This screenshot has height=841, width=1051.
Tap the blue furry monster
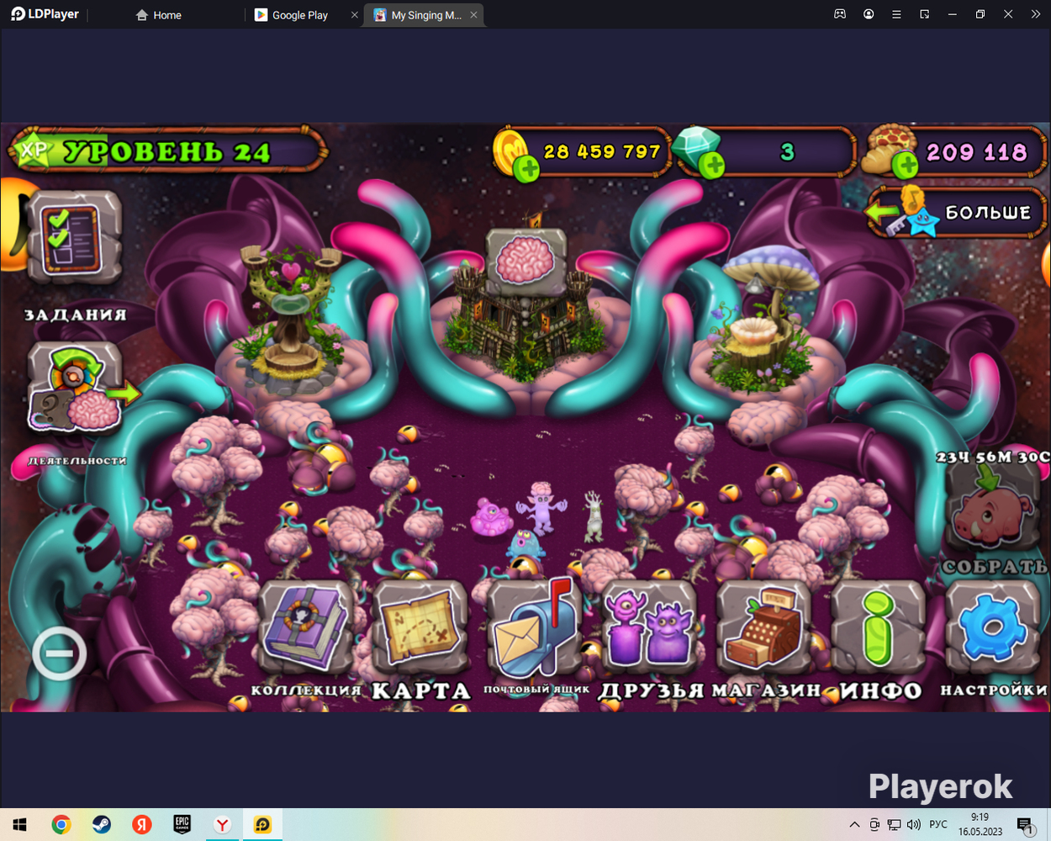pyautogui.click(x=525, y=543)
